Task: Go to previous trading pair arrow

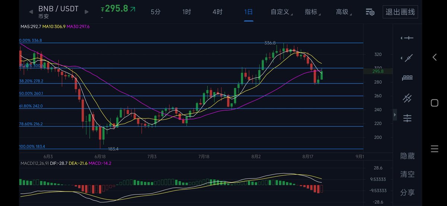Action: [x=31, y=12]
